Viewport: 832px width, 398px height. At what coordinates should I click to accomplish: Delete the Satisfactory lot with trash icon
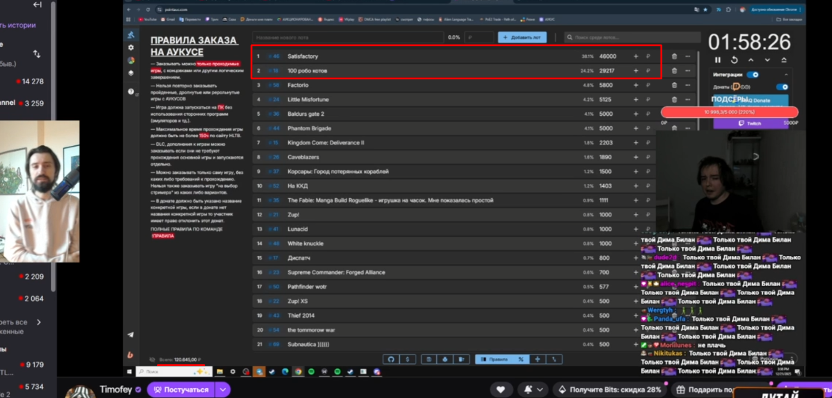point(674,56)
